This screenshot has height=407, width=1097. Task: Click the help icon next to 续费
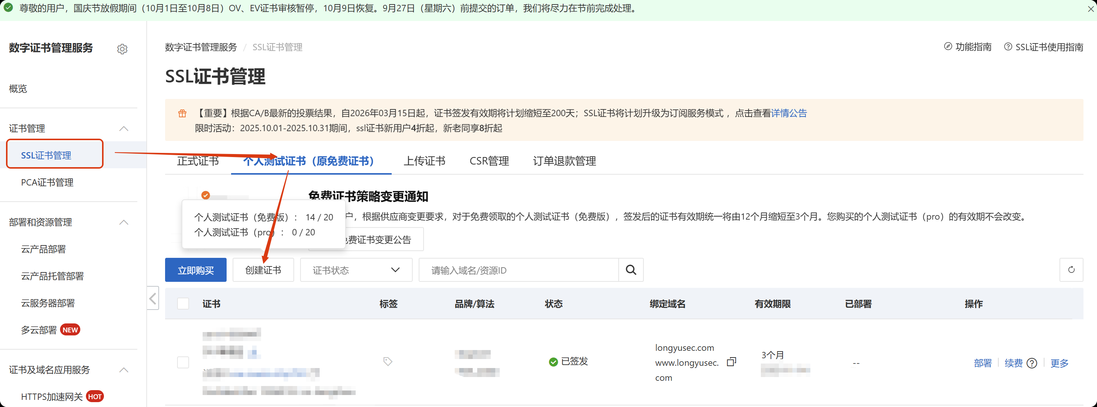(1032, 363)
